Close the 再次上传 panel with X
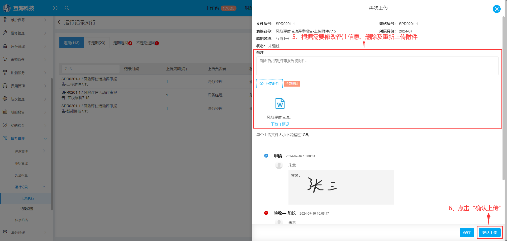The image size is (507, 241). click(x=496, y=9)
